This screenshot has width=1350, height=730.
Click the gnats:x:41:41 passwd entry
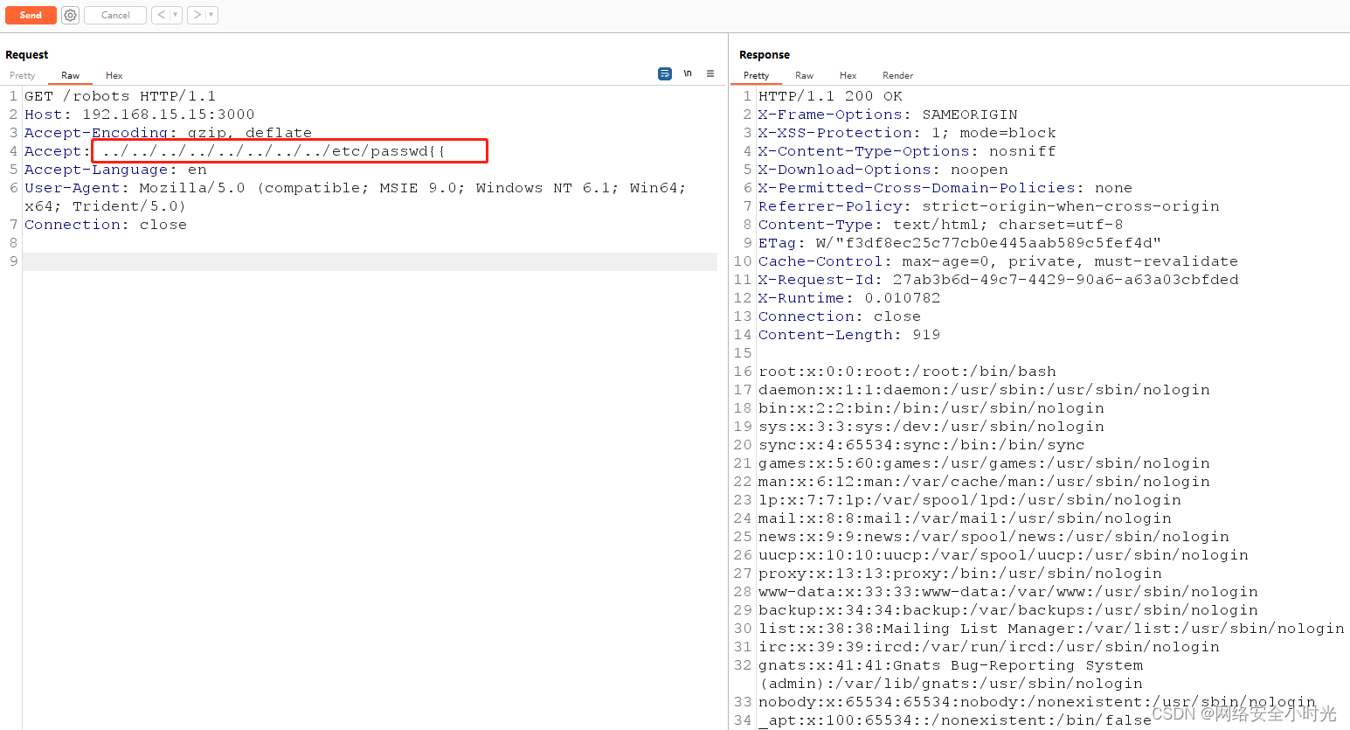tap(951, 674)
